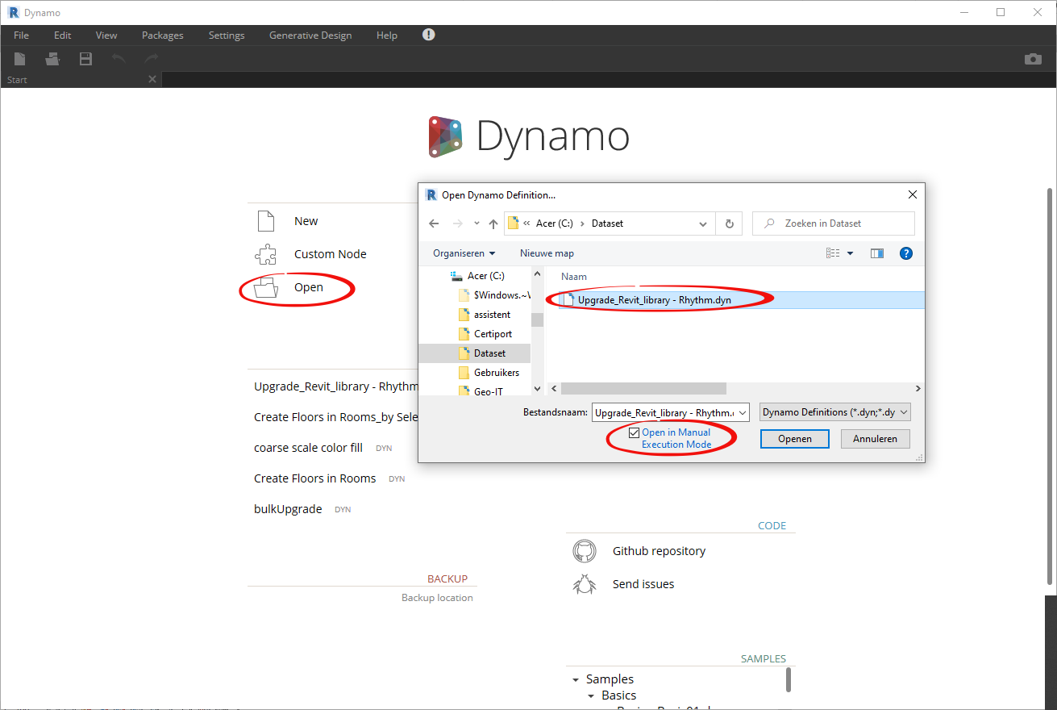Click the Send issues bug icon
Viewport: 1057px width, 710px height.
pos(585,584)
